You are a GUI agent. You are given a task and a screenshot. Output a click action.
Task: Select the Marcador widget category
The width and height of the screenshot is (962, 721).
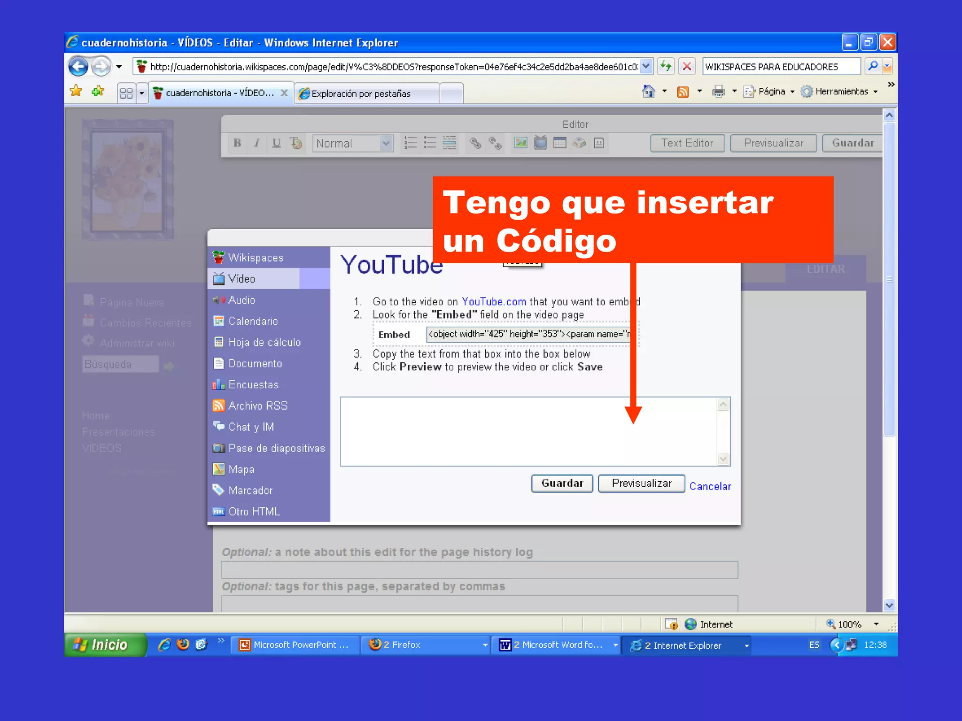269,490
